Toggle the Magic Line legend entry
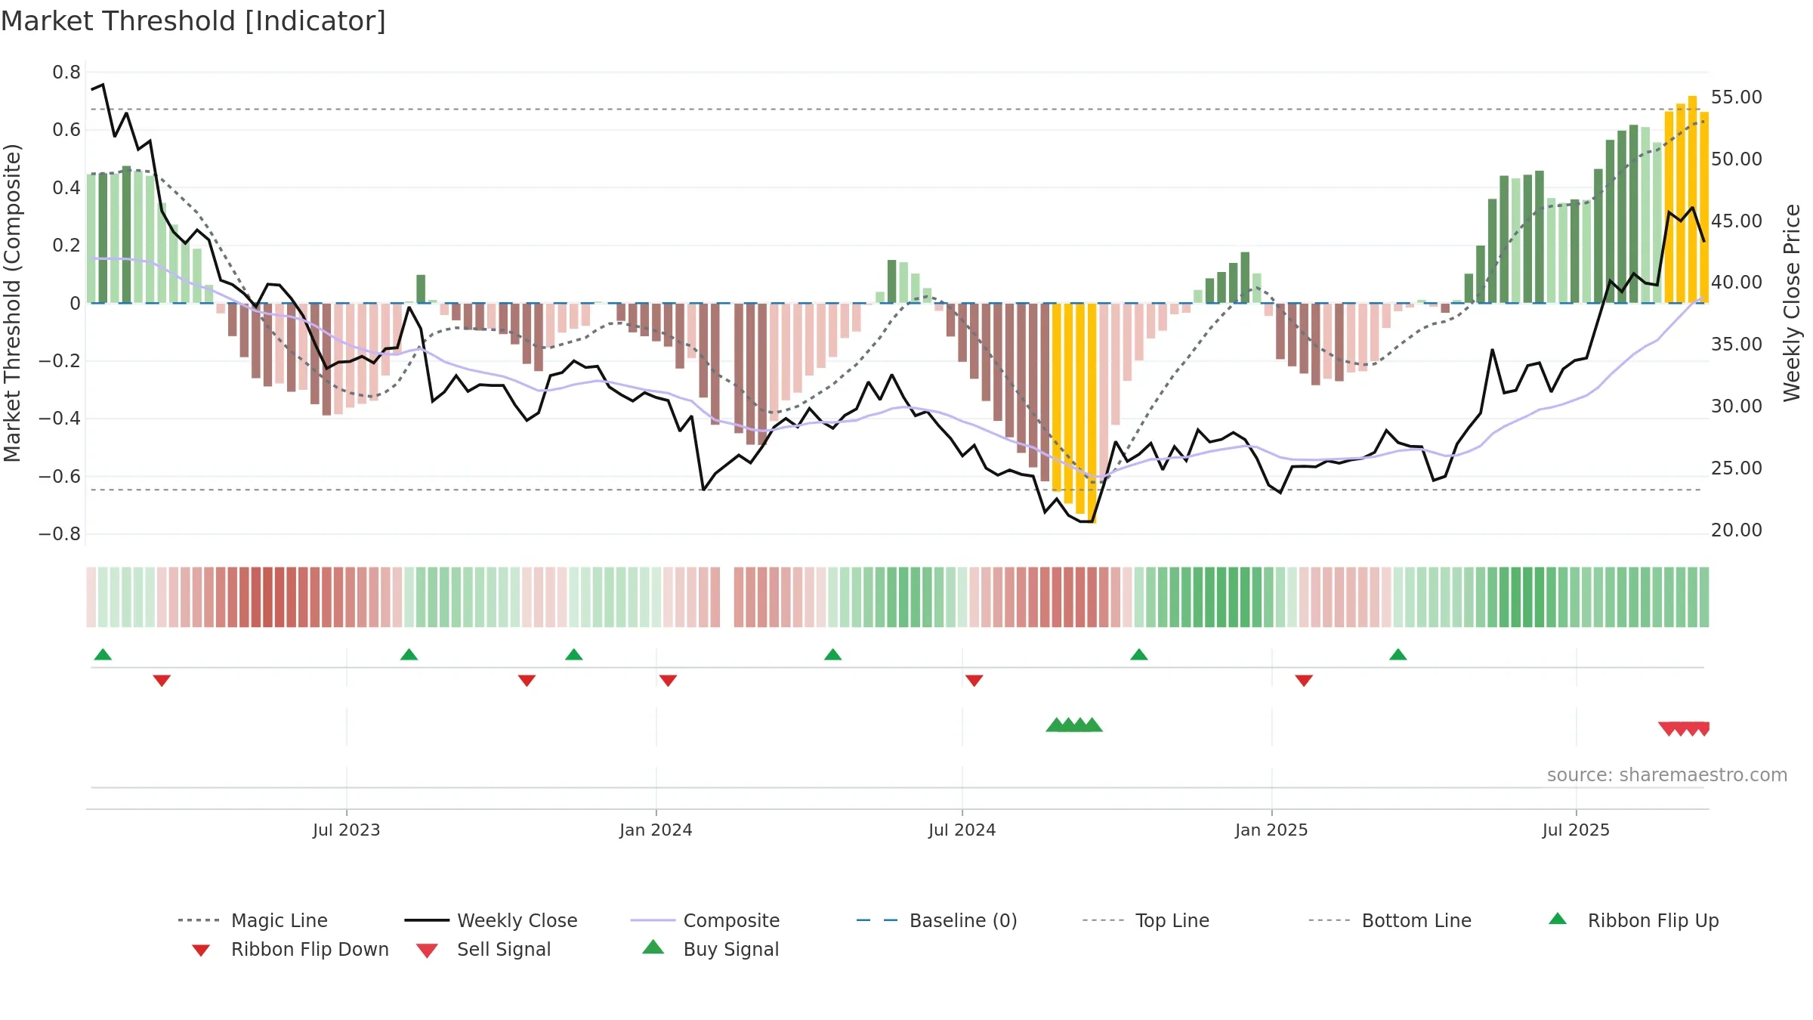The width and height of the screenshot is (1813, 1020). pos(252,920)
